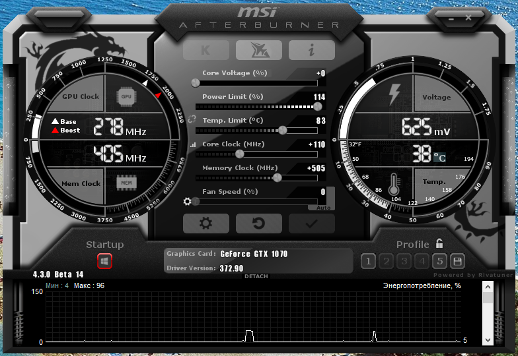The width and height of the screenshot is (518, 356).
Task: Click the Kombustor K button
Action: (x=206, y=50)
